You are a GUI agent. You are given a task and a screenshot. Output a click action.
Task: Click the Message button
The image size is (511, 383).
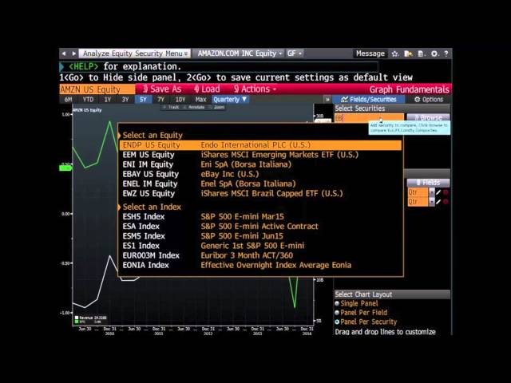click(x=370, y=53)
